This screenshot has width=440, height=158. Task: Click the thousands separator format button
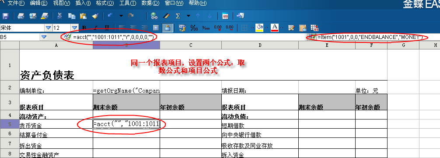(206, 28)
